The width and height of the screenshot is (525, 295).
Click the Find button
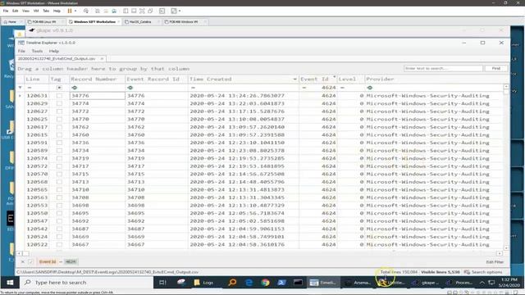click(496, 68)
